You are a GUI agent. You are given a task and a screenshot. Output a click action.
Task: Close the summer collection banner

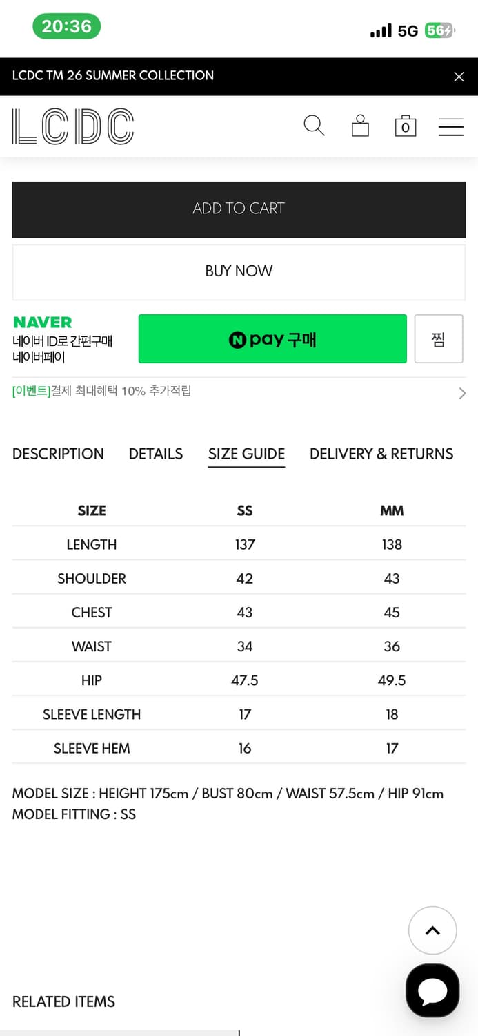click(x=459, y=77)
